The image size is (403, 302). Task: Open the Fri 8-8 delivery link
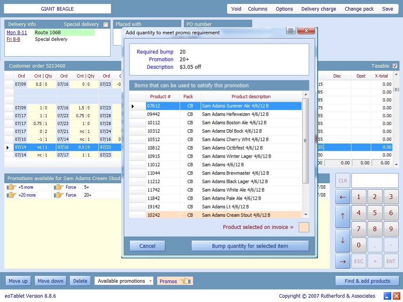pos(13,39)
